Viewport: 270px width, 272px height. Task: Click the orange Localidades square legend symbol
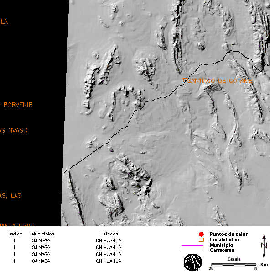tap(201, 240)
